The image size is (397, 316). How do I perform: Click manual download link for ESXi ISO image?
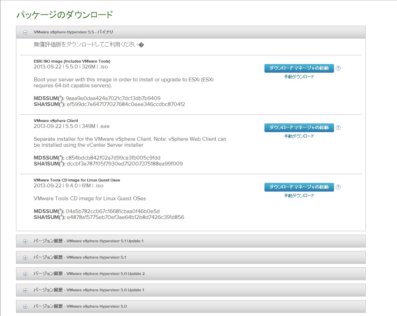click(x=299, y=77)
